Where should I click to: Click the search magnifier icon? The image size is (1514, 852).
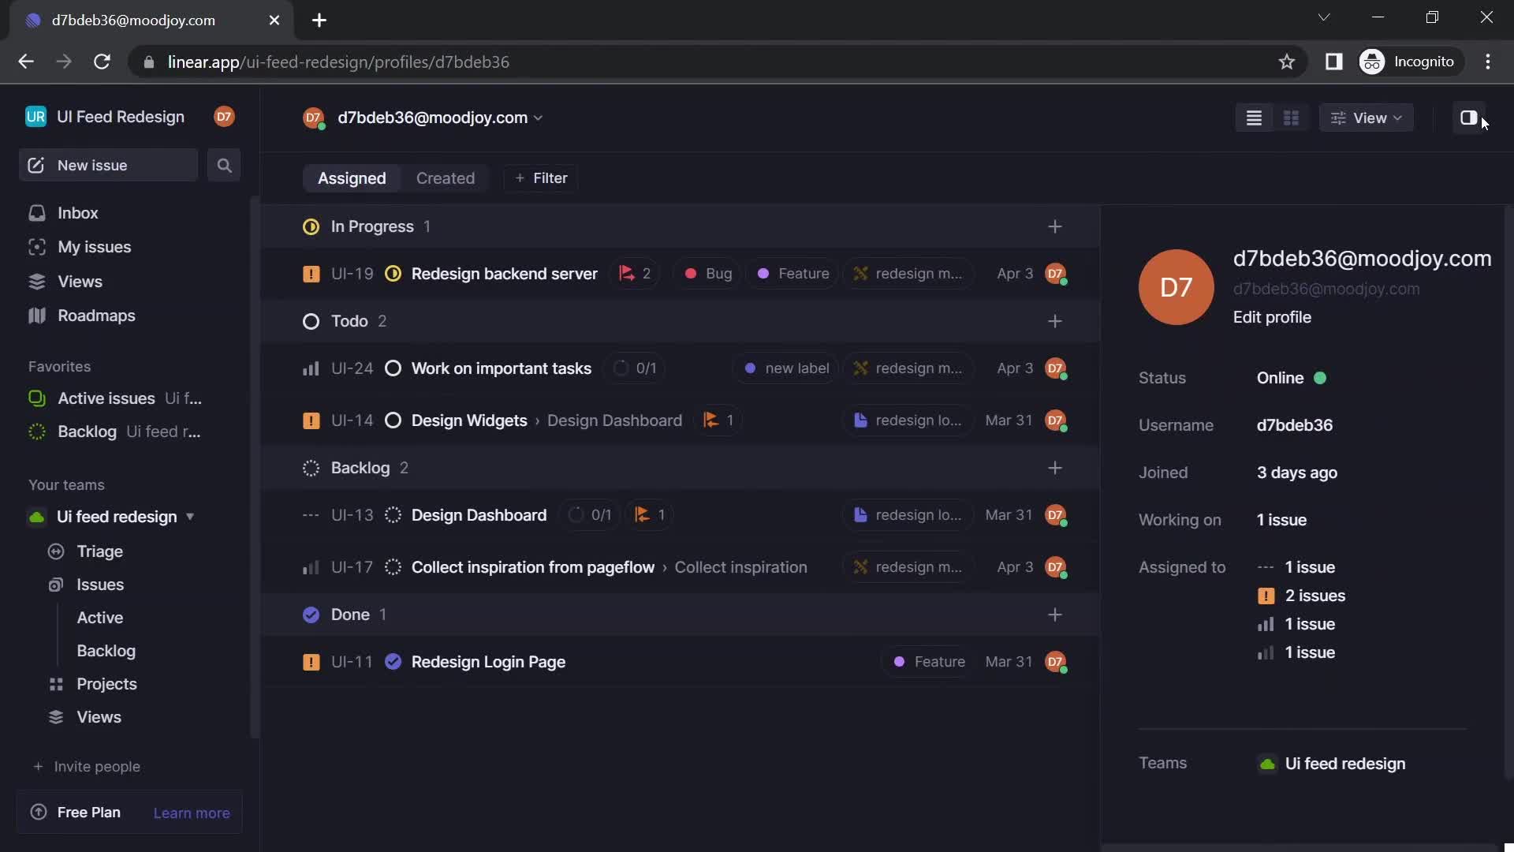click(x=224, y=166)
